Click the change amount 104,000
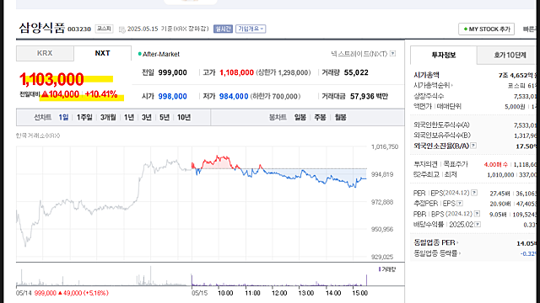The width and height of the screenshot is (540, 303). point(61,94)
